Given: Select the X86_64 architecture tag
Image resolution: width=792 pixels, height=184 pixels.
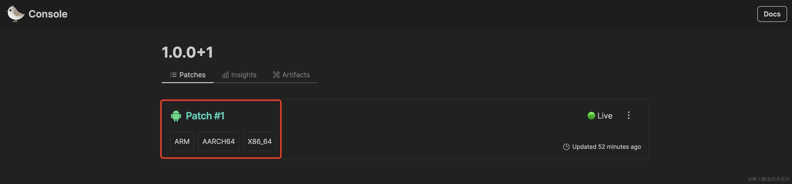Looking at the screenshot, I should 260,142.
